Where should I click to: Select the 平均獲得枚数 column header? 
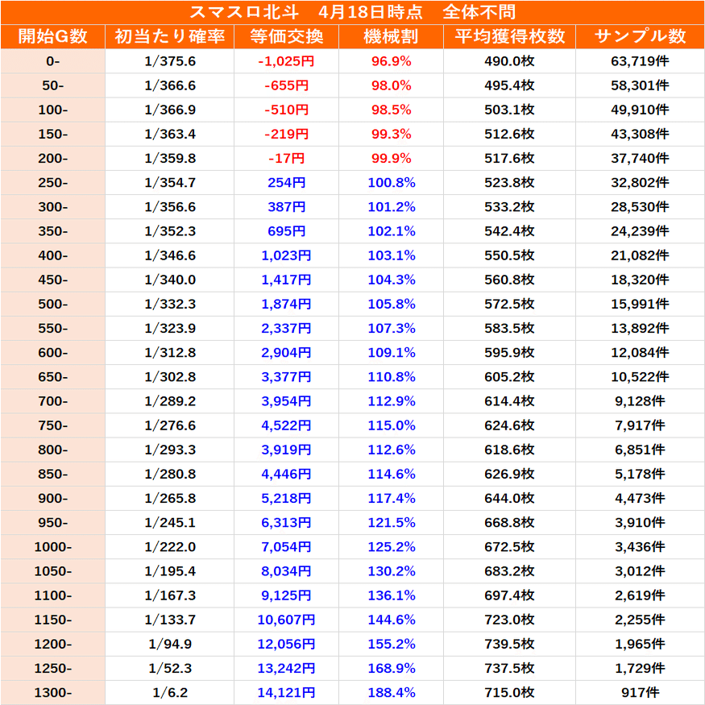click(x=509, y=36)
